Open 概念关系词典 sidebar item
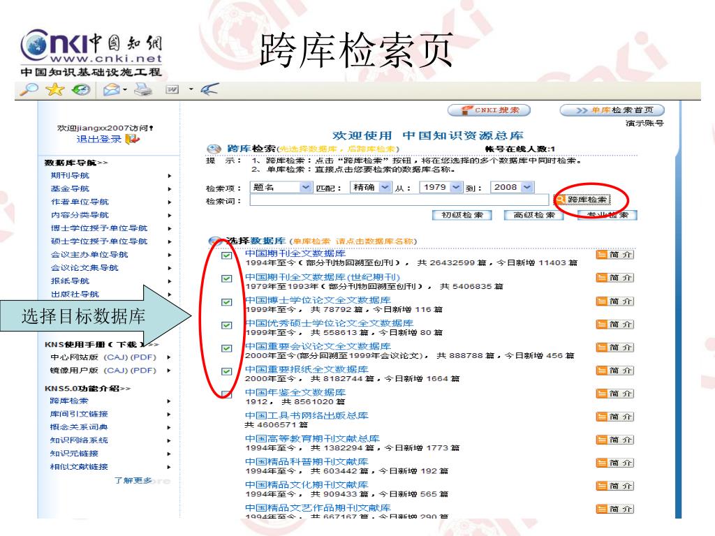The image size is (715, 536). 79,428
